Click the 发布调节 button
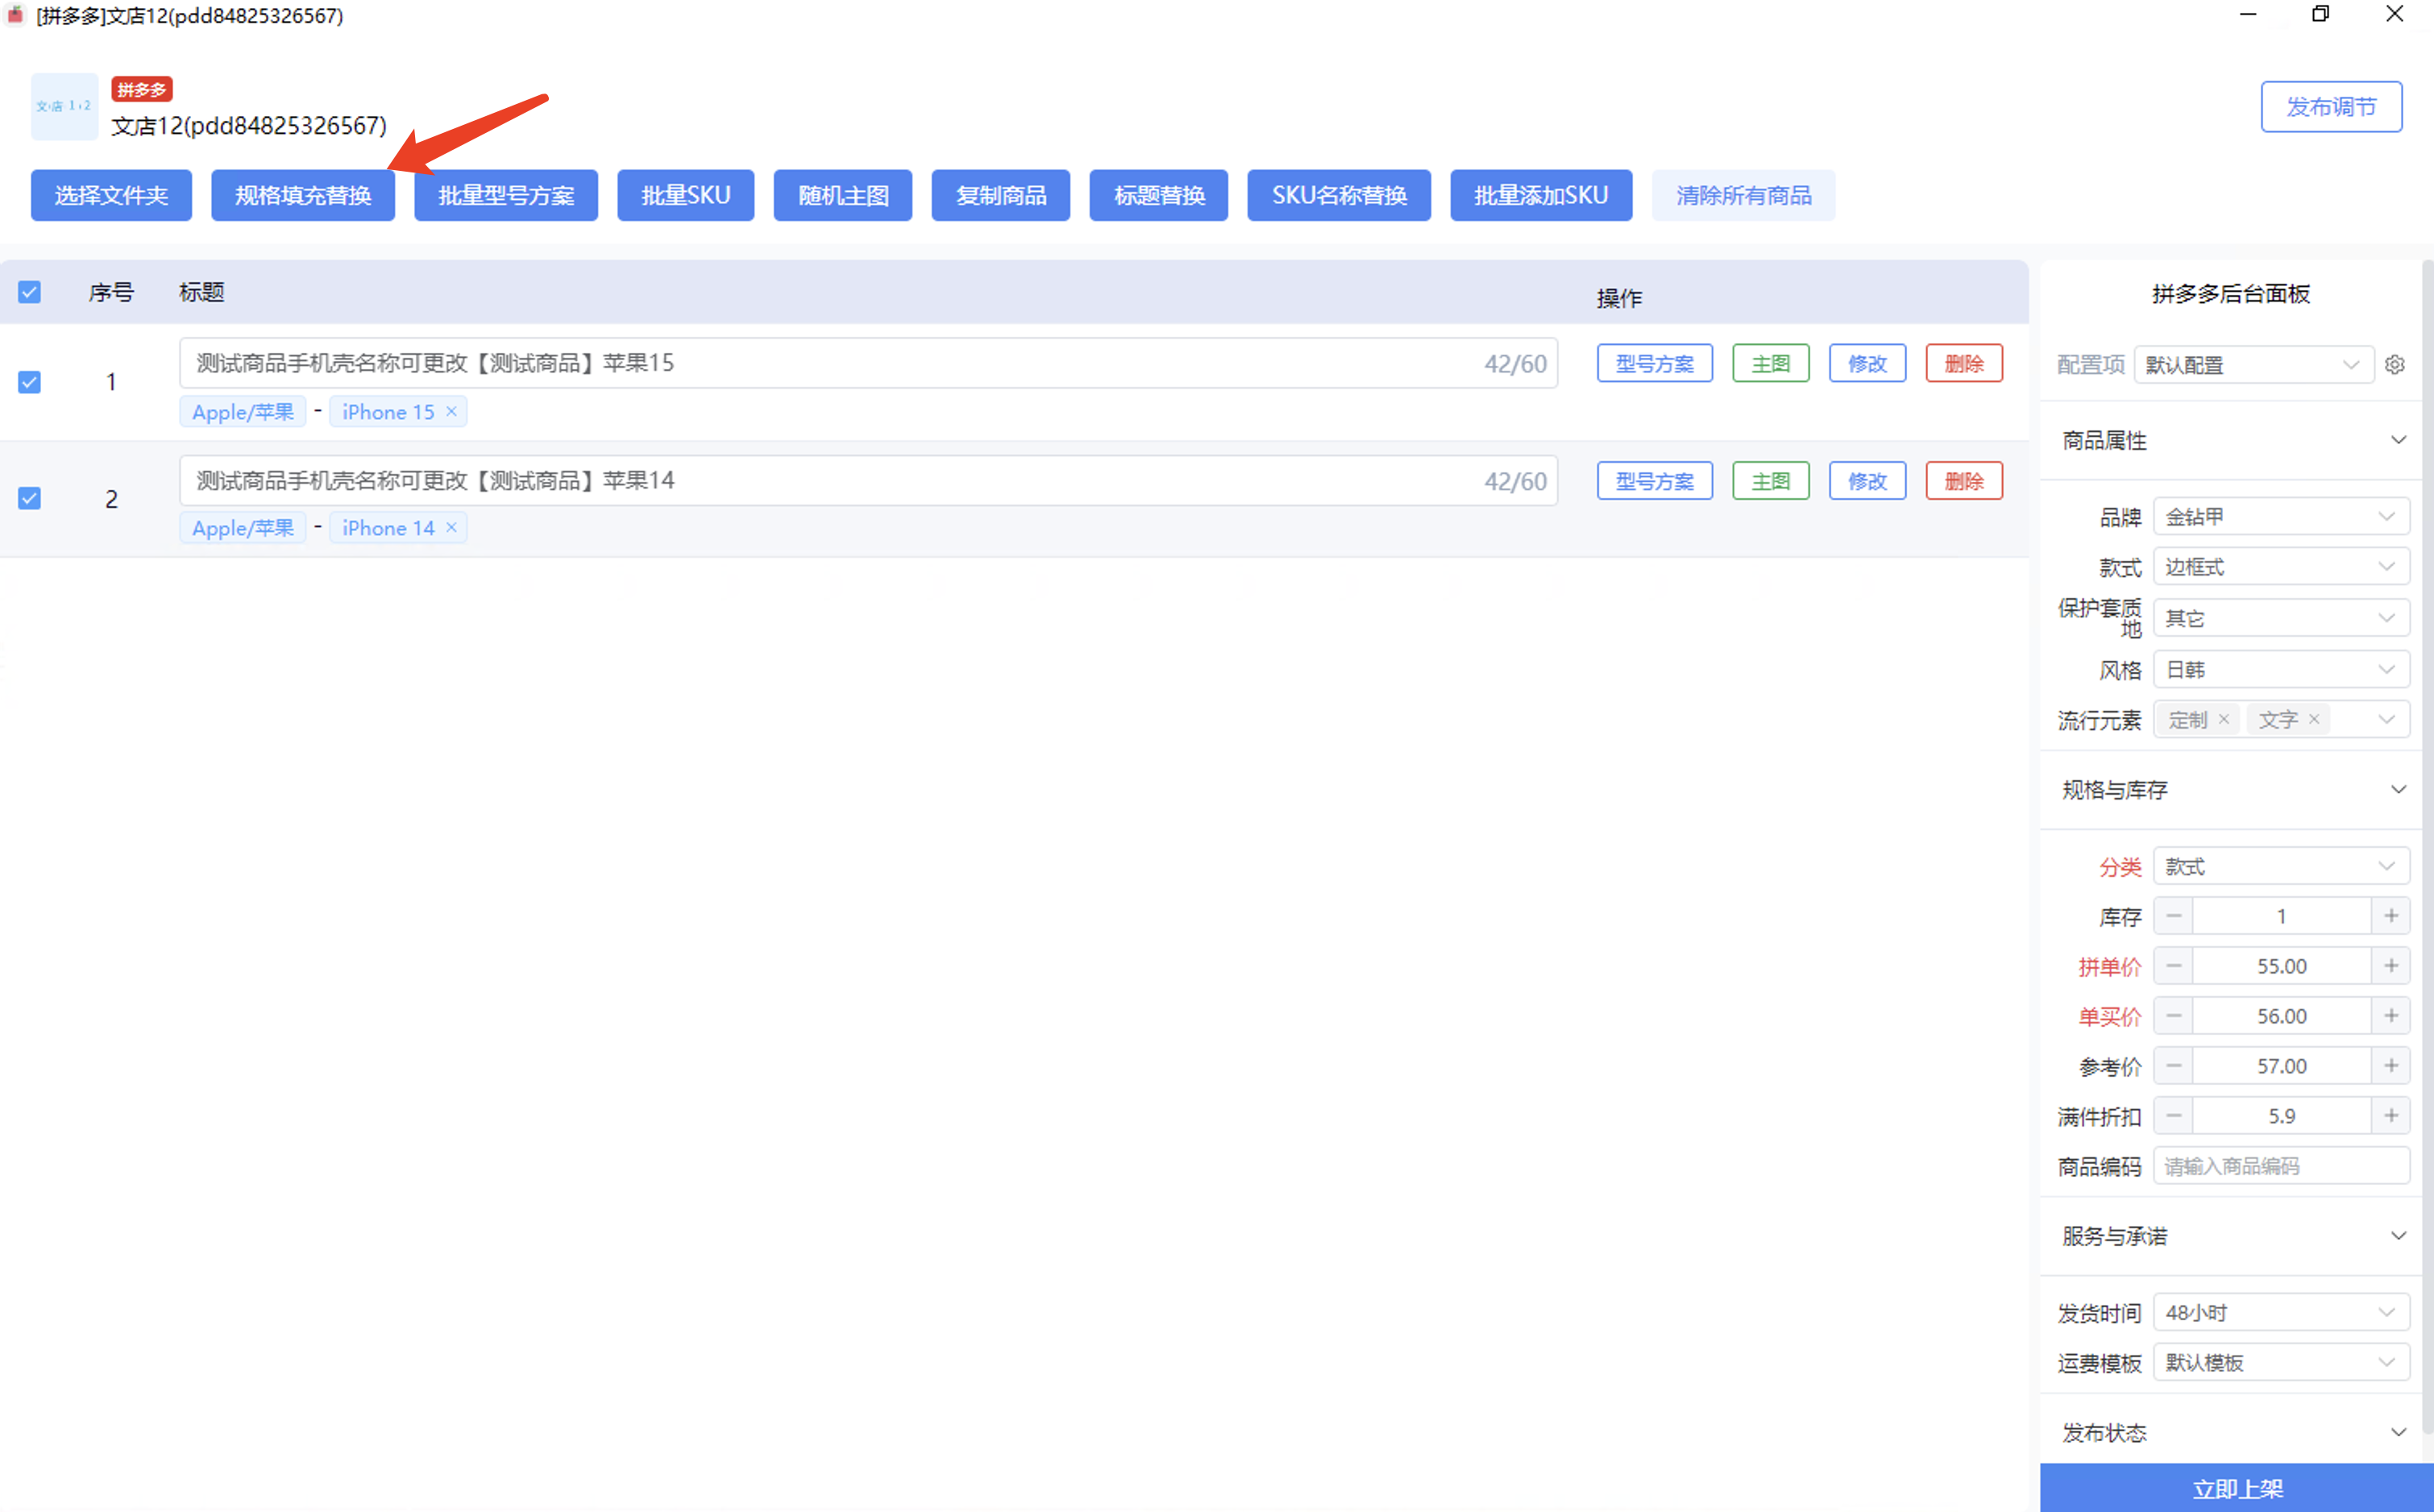 point(2330,107)
